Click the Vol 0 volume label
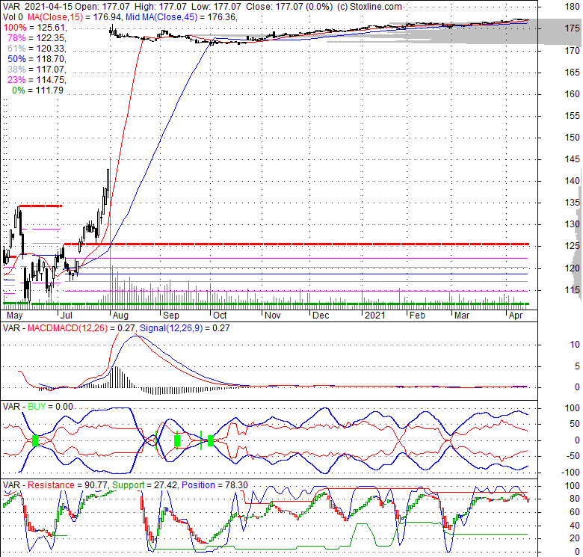 pyautogui.click(x=11, y=16)
